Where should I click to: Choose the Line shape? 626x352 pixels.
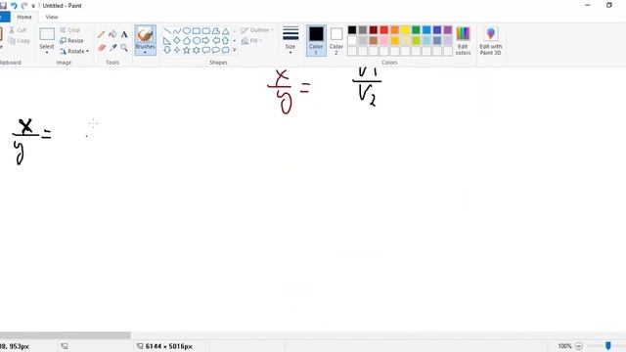(x=167, y=31)
